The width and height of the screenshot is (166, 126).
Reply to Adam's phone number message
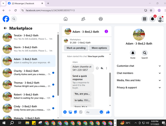(x=102, y=68)
